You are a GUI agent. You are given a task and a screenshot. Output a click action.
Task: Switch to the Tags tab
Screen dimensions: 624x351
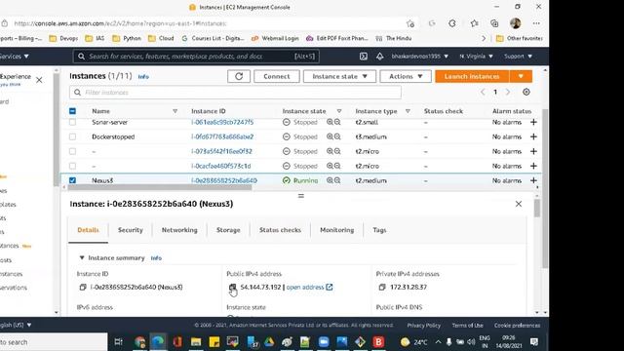pos(379,230)
